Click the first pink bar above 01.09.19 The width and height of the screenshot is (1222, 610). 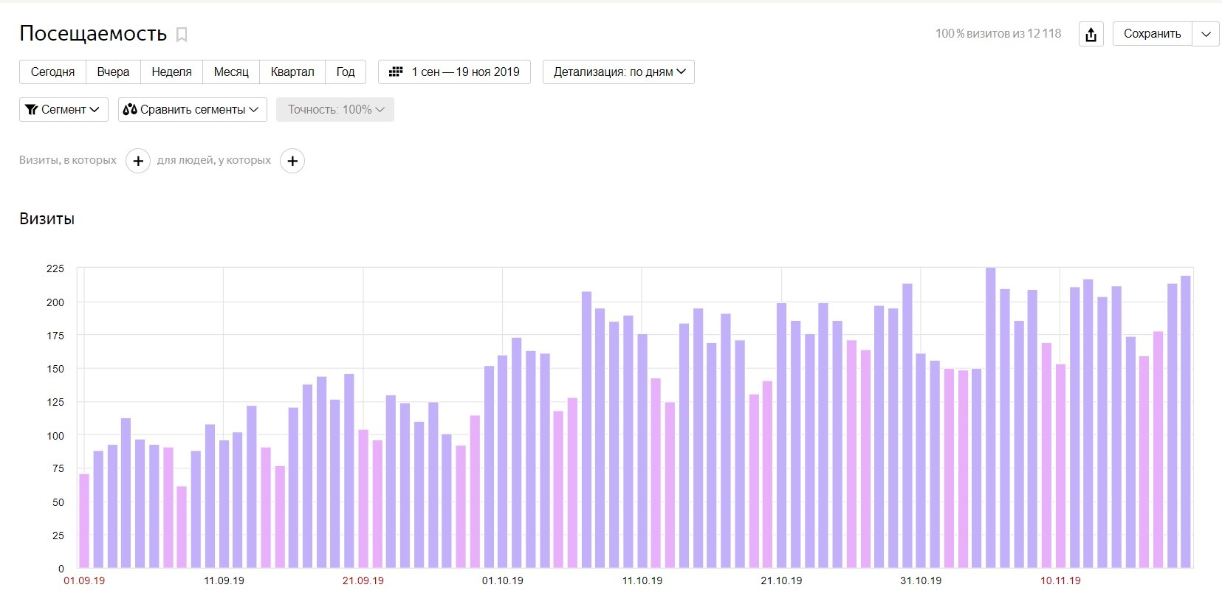84,521
